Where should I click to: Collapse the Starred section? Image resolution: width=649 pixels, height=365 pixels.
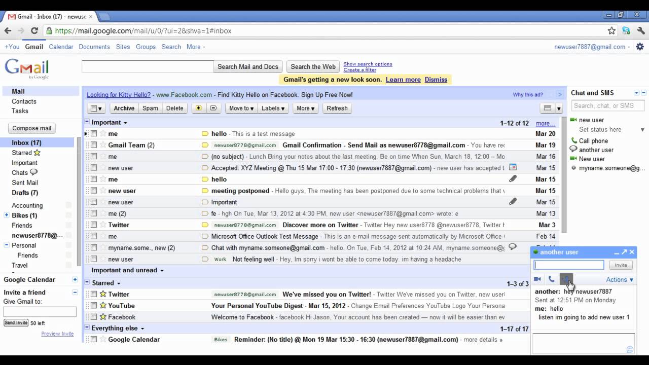tap(87, 283)
